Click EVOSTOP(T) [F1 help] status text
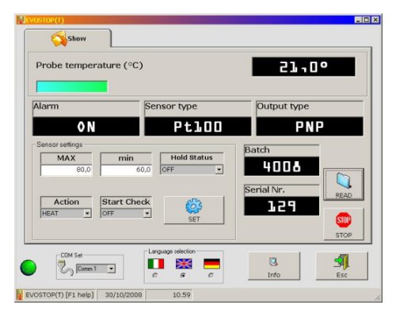Screen dimensions: 396x316 pyautogui.click(x=59, y=295)
